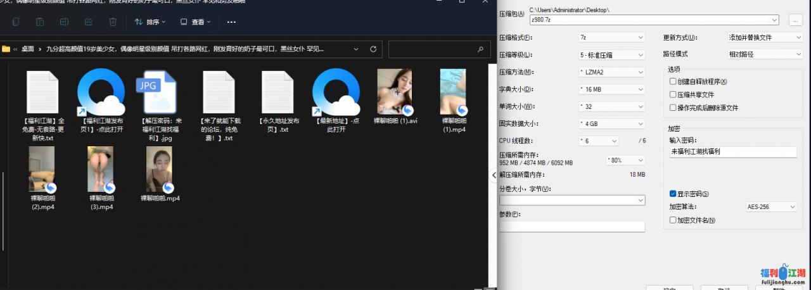This screenshot has height=290, width=811.
Task: Expand the 加密算法 AES-256 dropdown
Action: (x=771, y=207)
